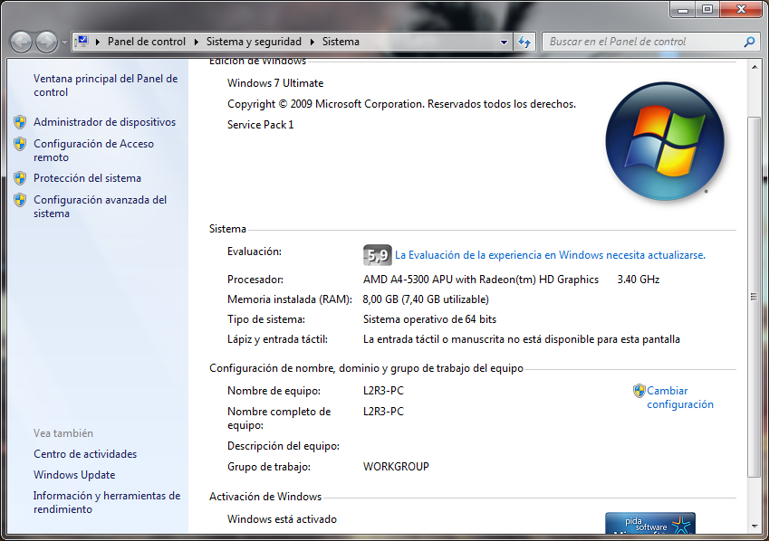This screenshot has height=541, width=769.
Task: Click the vertical scrollbar thumb
Action: tap(755, 297)
